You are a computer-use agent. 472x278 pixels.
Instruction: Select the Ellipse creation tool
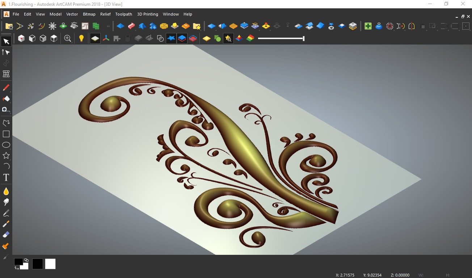[x=6, y=144]
